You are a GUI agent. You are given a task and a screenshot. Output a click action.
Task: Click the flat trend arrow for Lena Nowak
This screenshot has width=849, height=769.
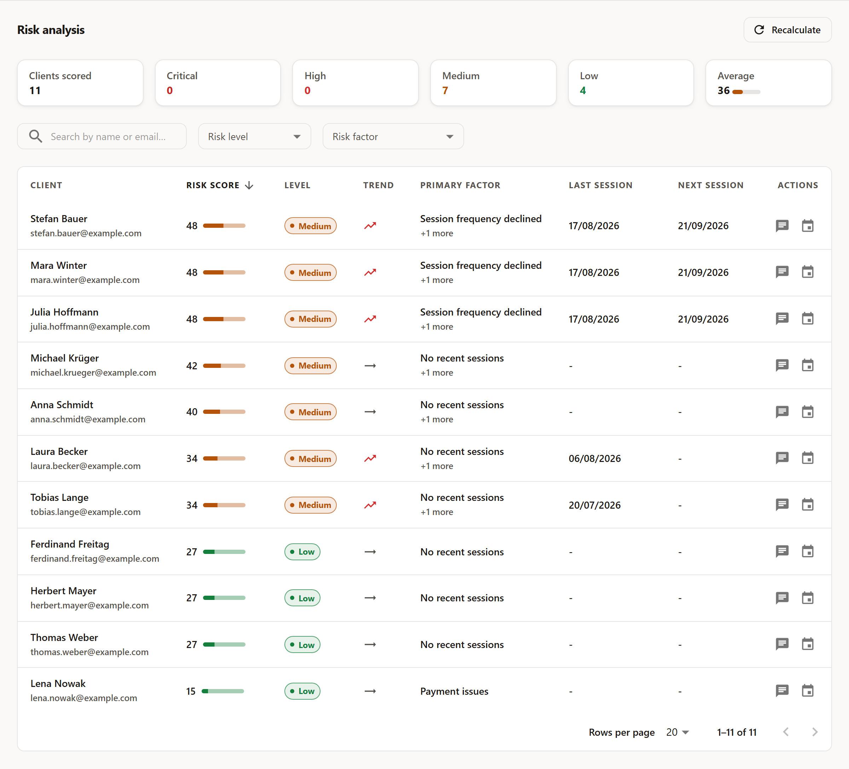point(370,691)
